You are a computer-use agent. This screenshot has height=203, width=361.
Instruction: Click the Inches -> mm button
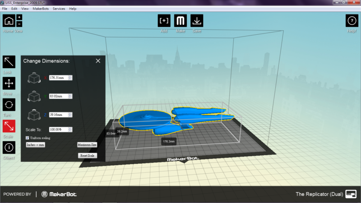click(35, 145)
